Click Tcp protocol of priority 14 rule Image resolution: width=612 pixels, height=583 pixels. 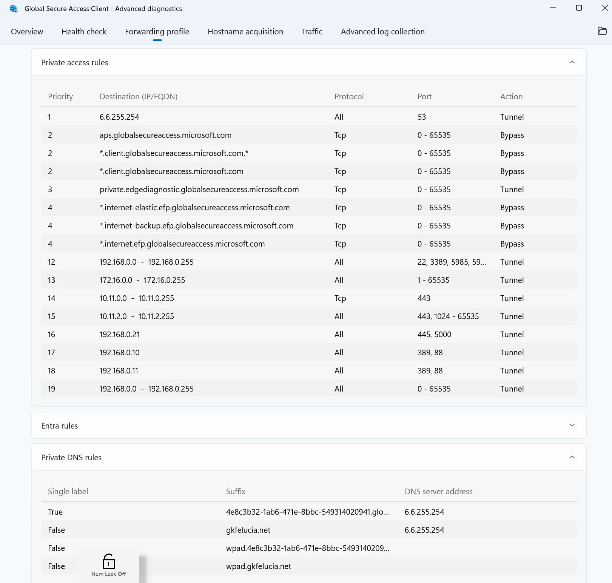tap(340, 298)
